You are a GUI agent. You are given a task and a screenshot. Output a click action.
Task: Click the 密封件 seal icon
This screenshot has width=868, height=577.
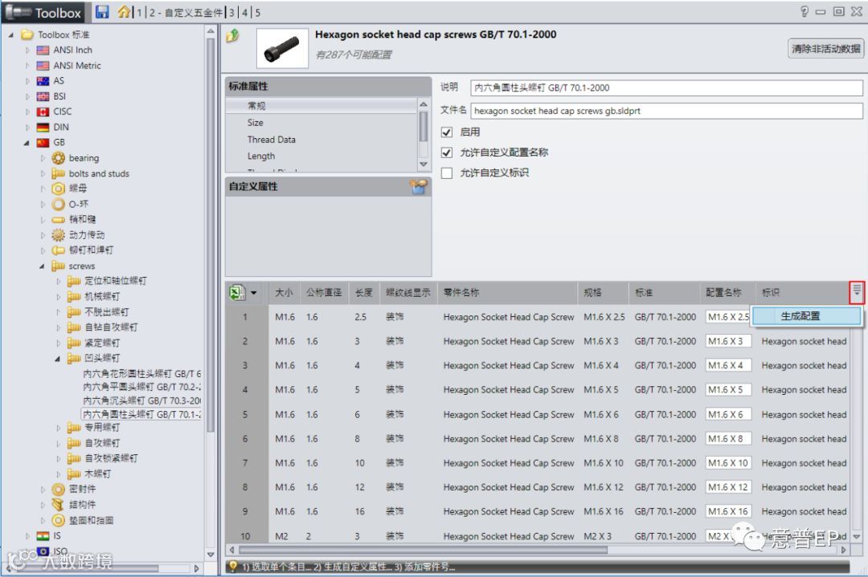[58, 489]
